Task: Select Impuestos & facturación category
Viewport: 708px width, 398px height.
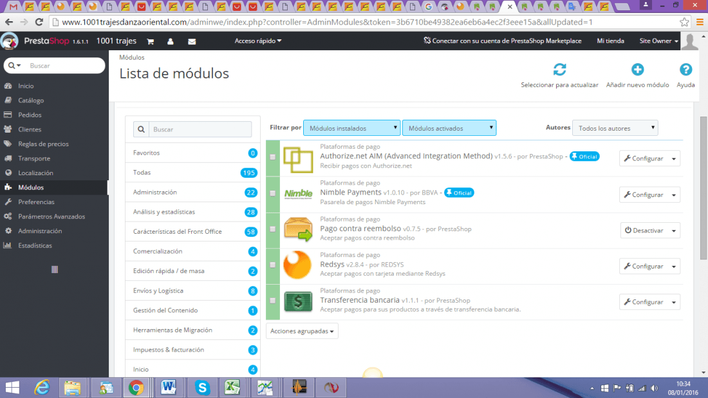Action: [x=193, y=350]
